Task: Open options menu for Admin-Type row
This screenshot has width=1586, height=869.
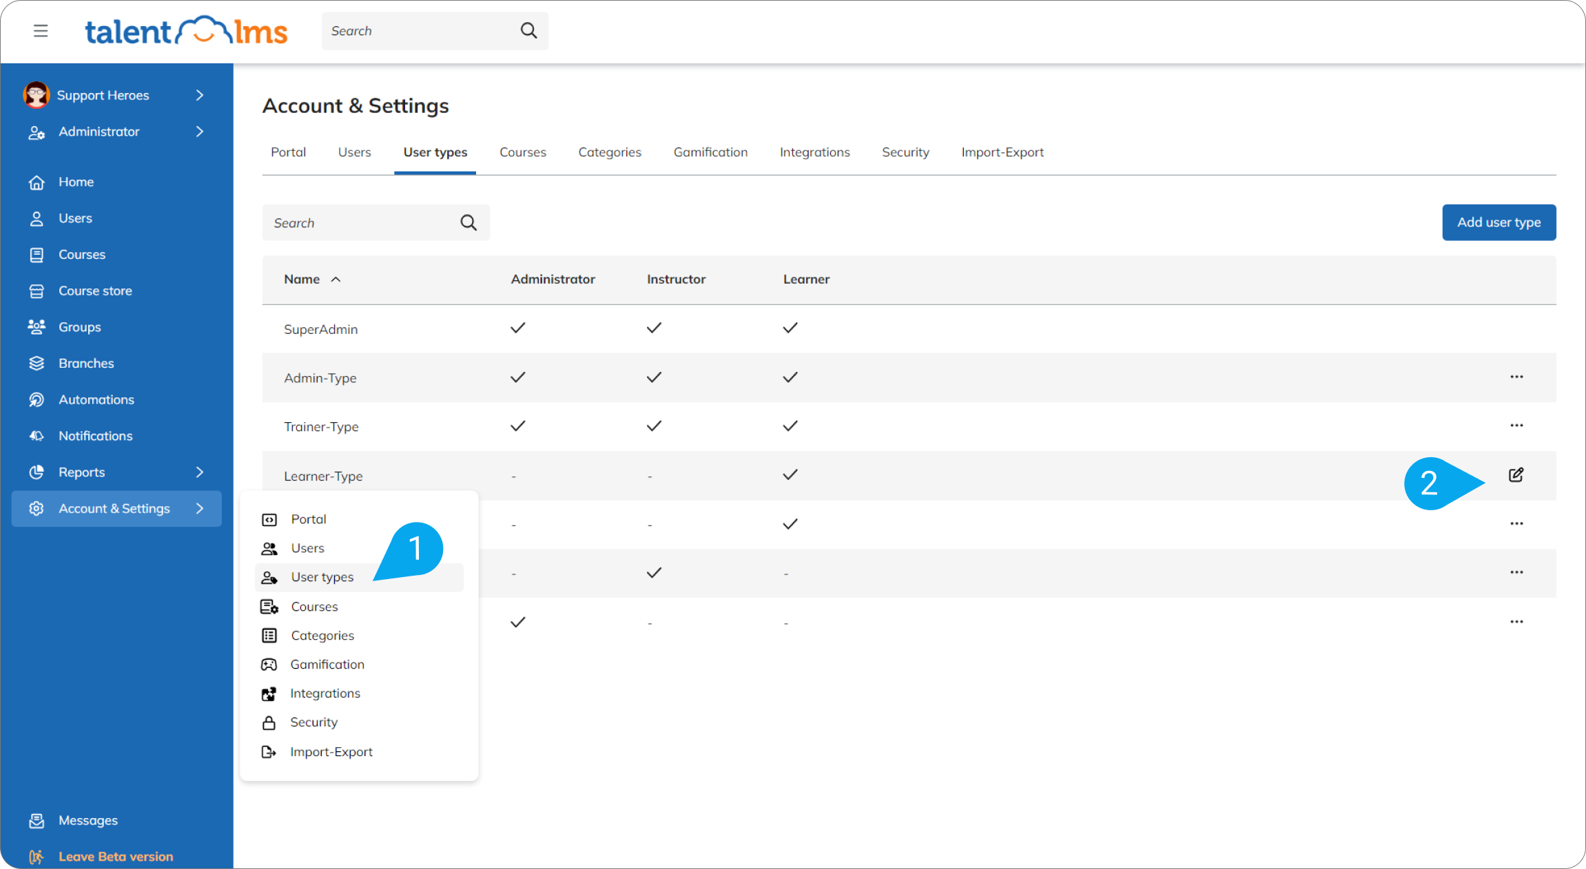Action: coord(1516,377)
